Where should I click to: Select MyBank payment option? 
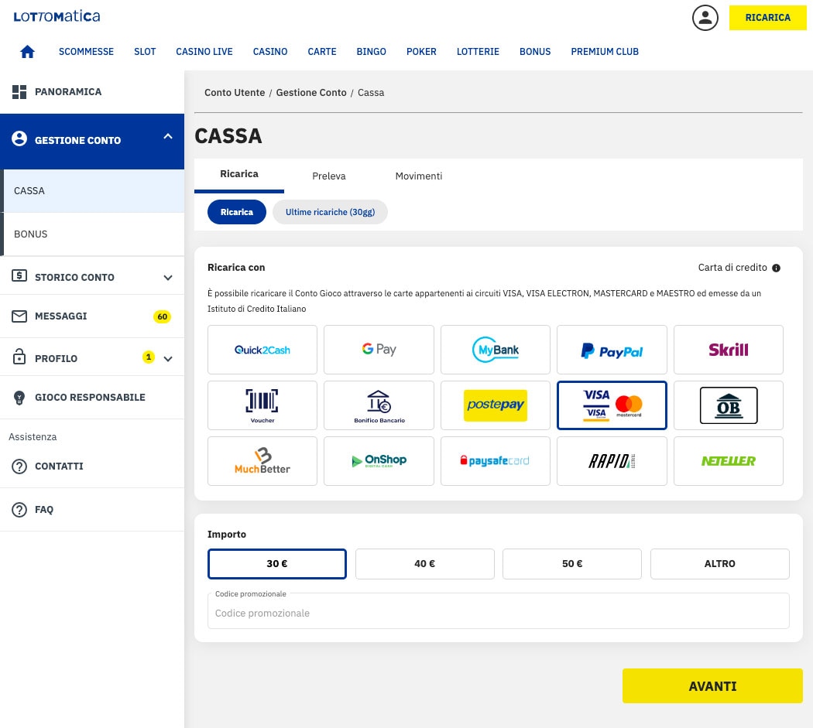point(496,350)
